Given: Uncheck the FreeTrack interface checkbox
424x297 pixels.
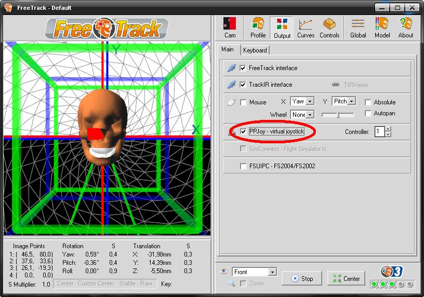Looking at the screenshot, I should (x=243, y=68).
